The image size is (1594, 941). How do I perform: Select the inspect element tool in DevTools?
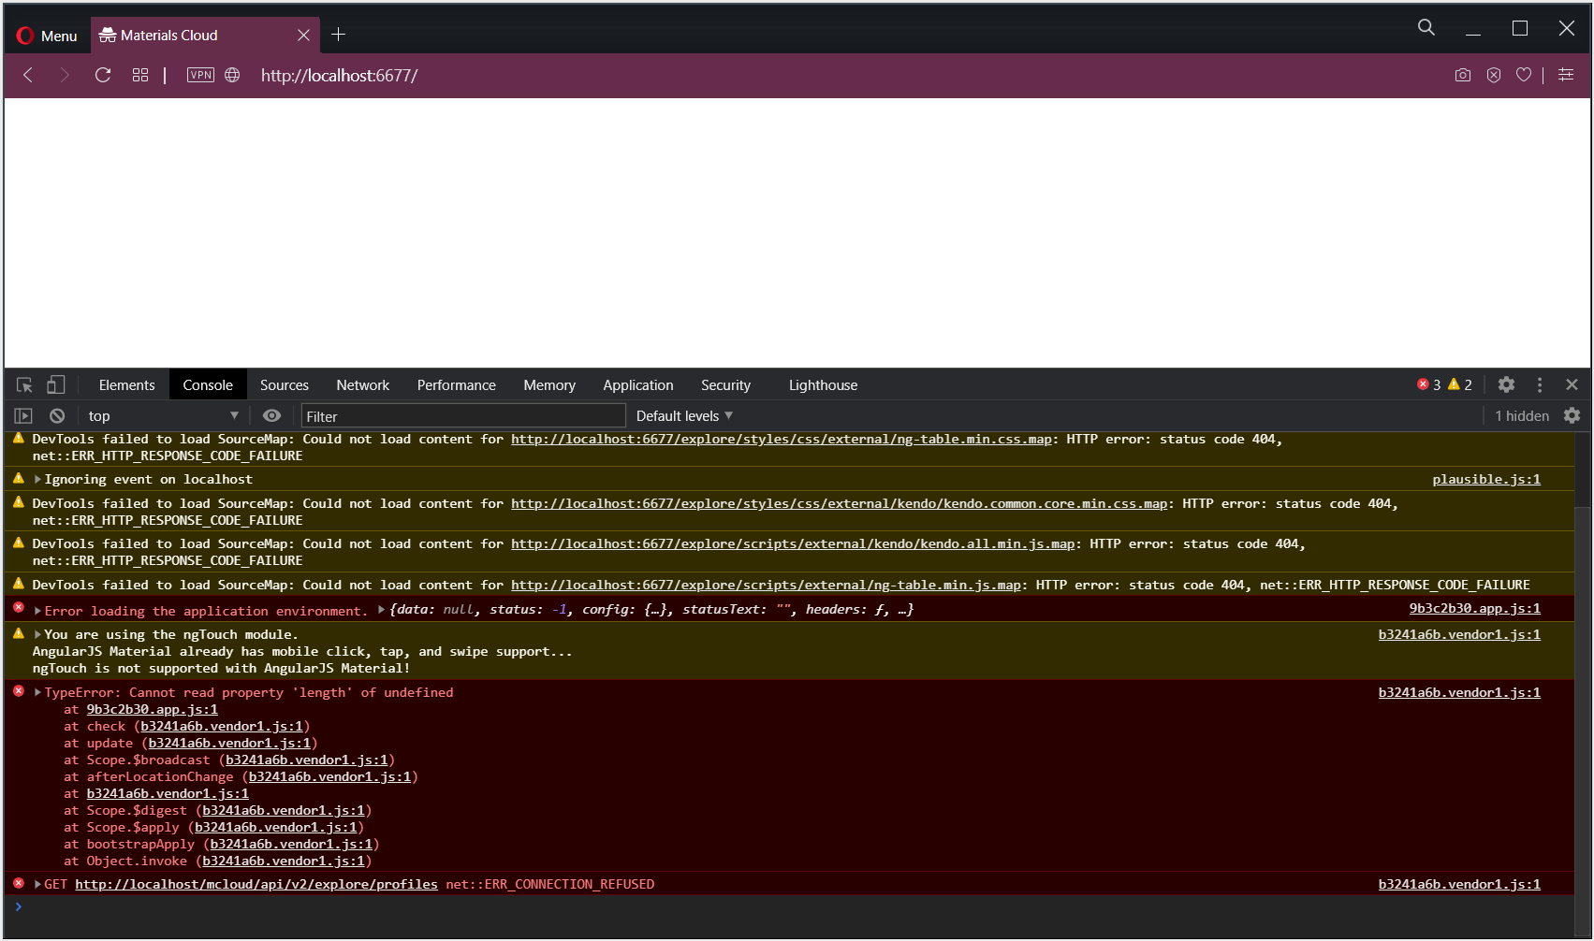(x=23, y=384)
